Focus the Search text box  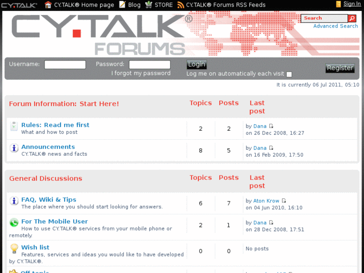click(x=324, y=18)
